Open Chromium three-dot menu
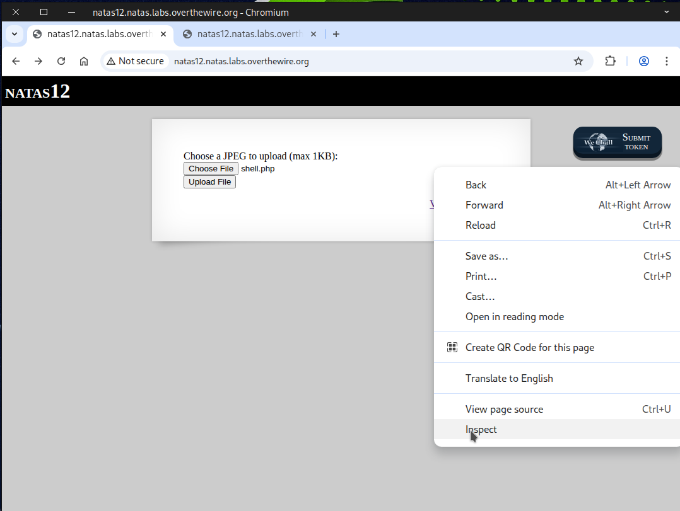The height and width of the screenshot is (511, 680). pos(666,61)
